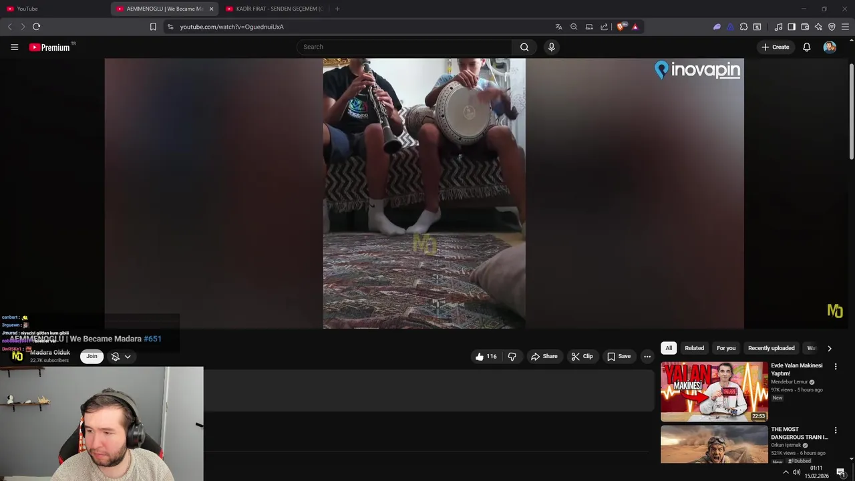The width and height of the screenshot is (855, 481).
Task: Open the Brave Shields lion icon
Action: coord(621,27)
